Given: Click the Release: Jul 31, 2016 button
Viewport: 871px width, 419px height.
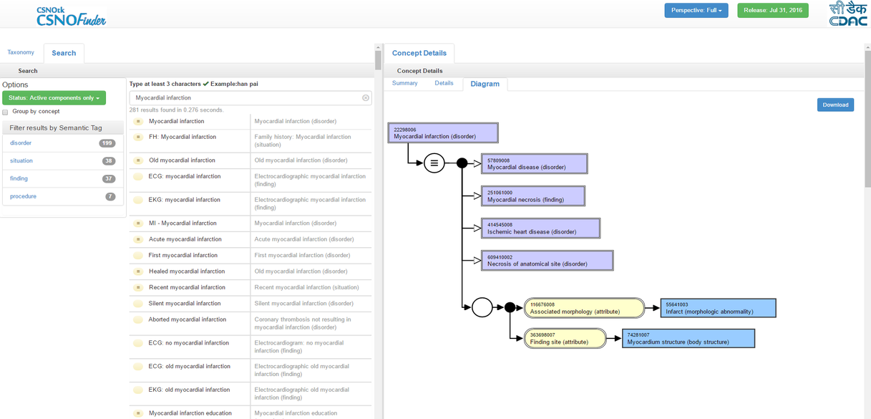Looking at the screenshot, I should click(772, 11).
